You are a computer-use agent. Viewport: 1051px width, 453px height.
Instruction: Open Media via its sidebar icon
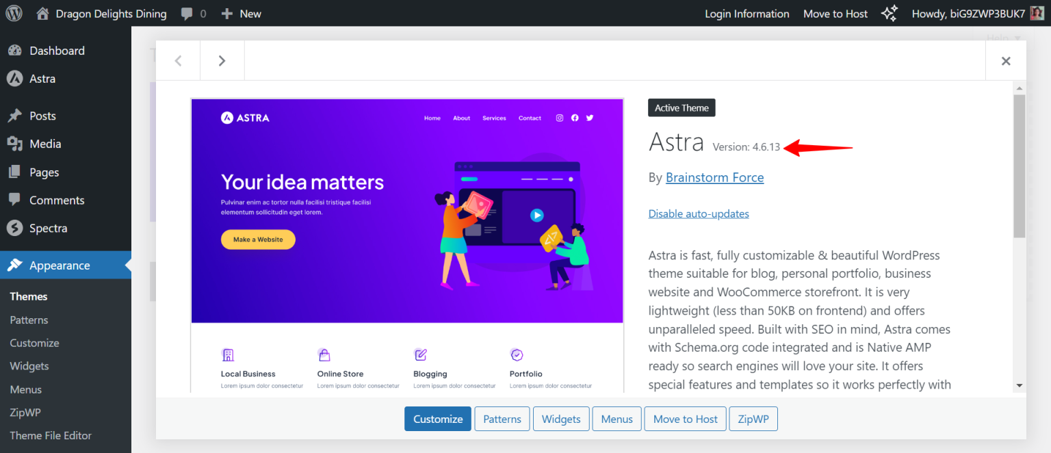pyautogui.click(x=15, y=144)
